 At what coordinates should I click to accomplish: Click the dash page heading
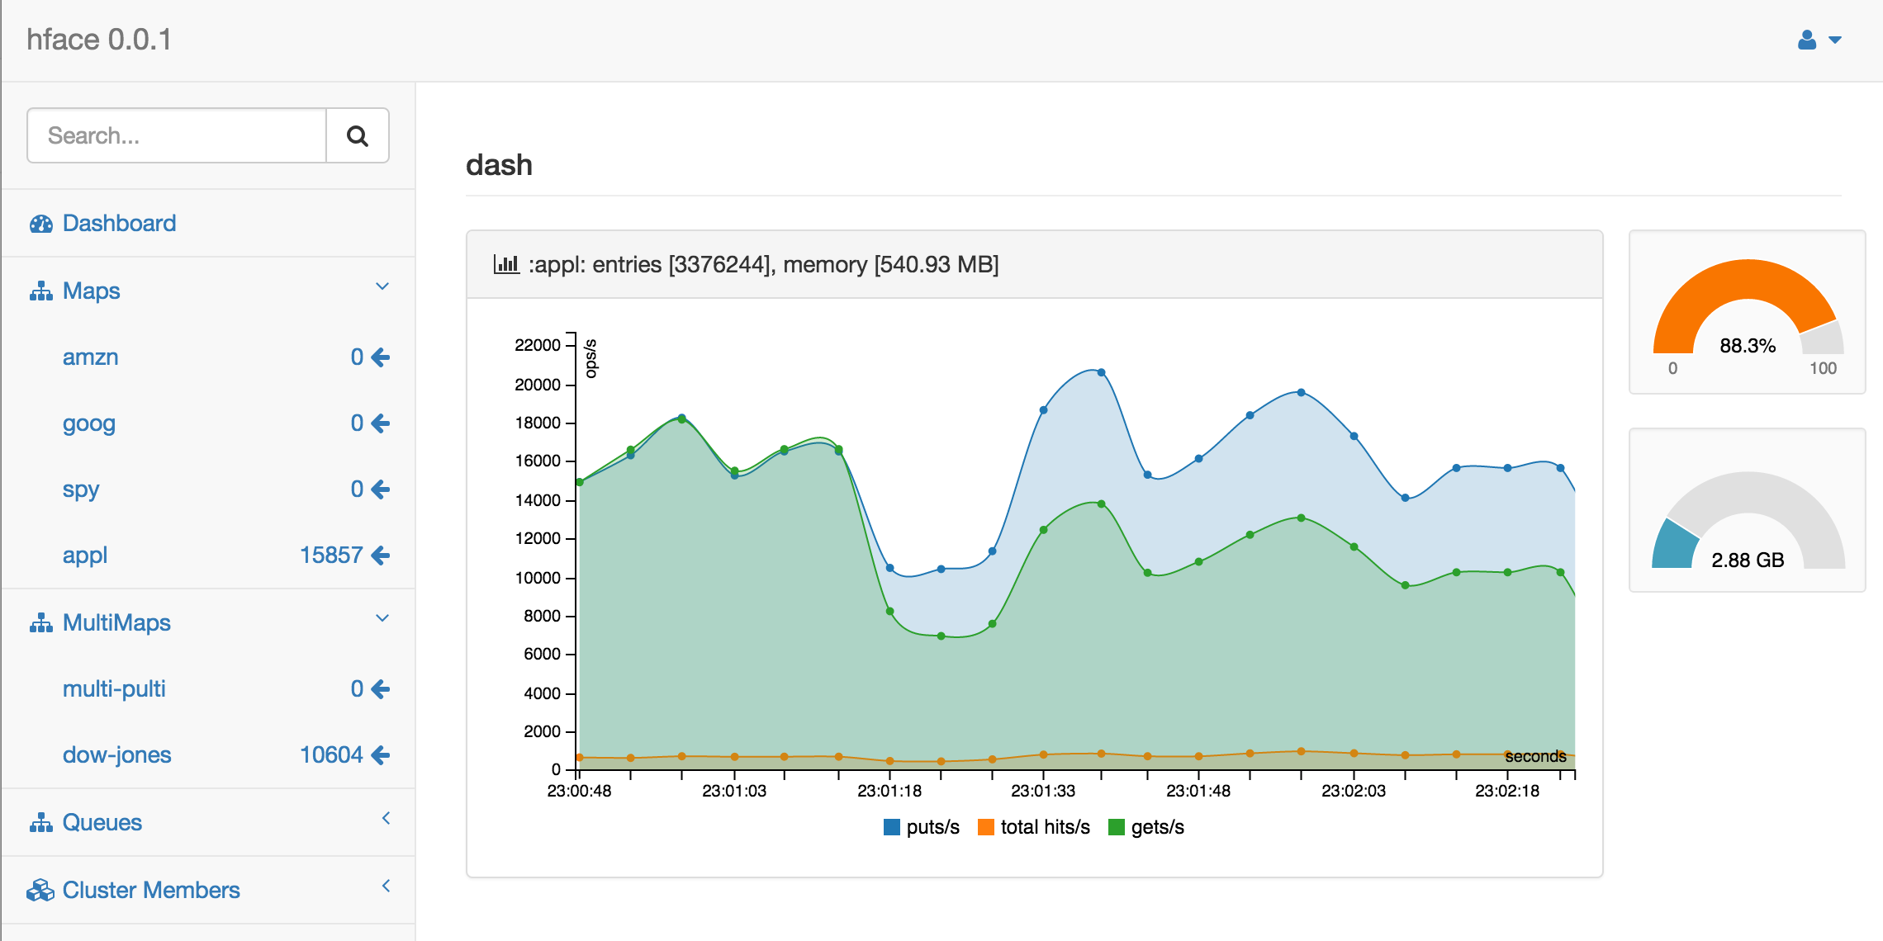[x=499, y=165]
